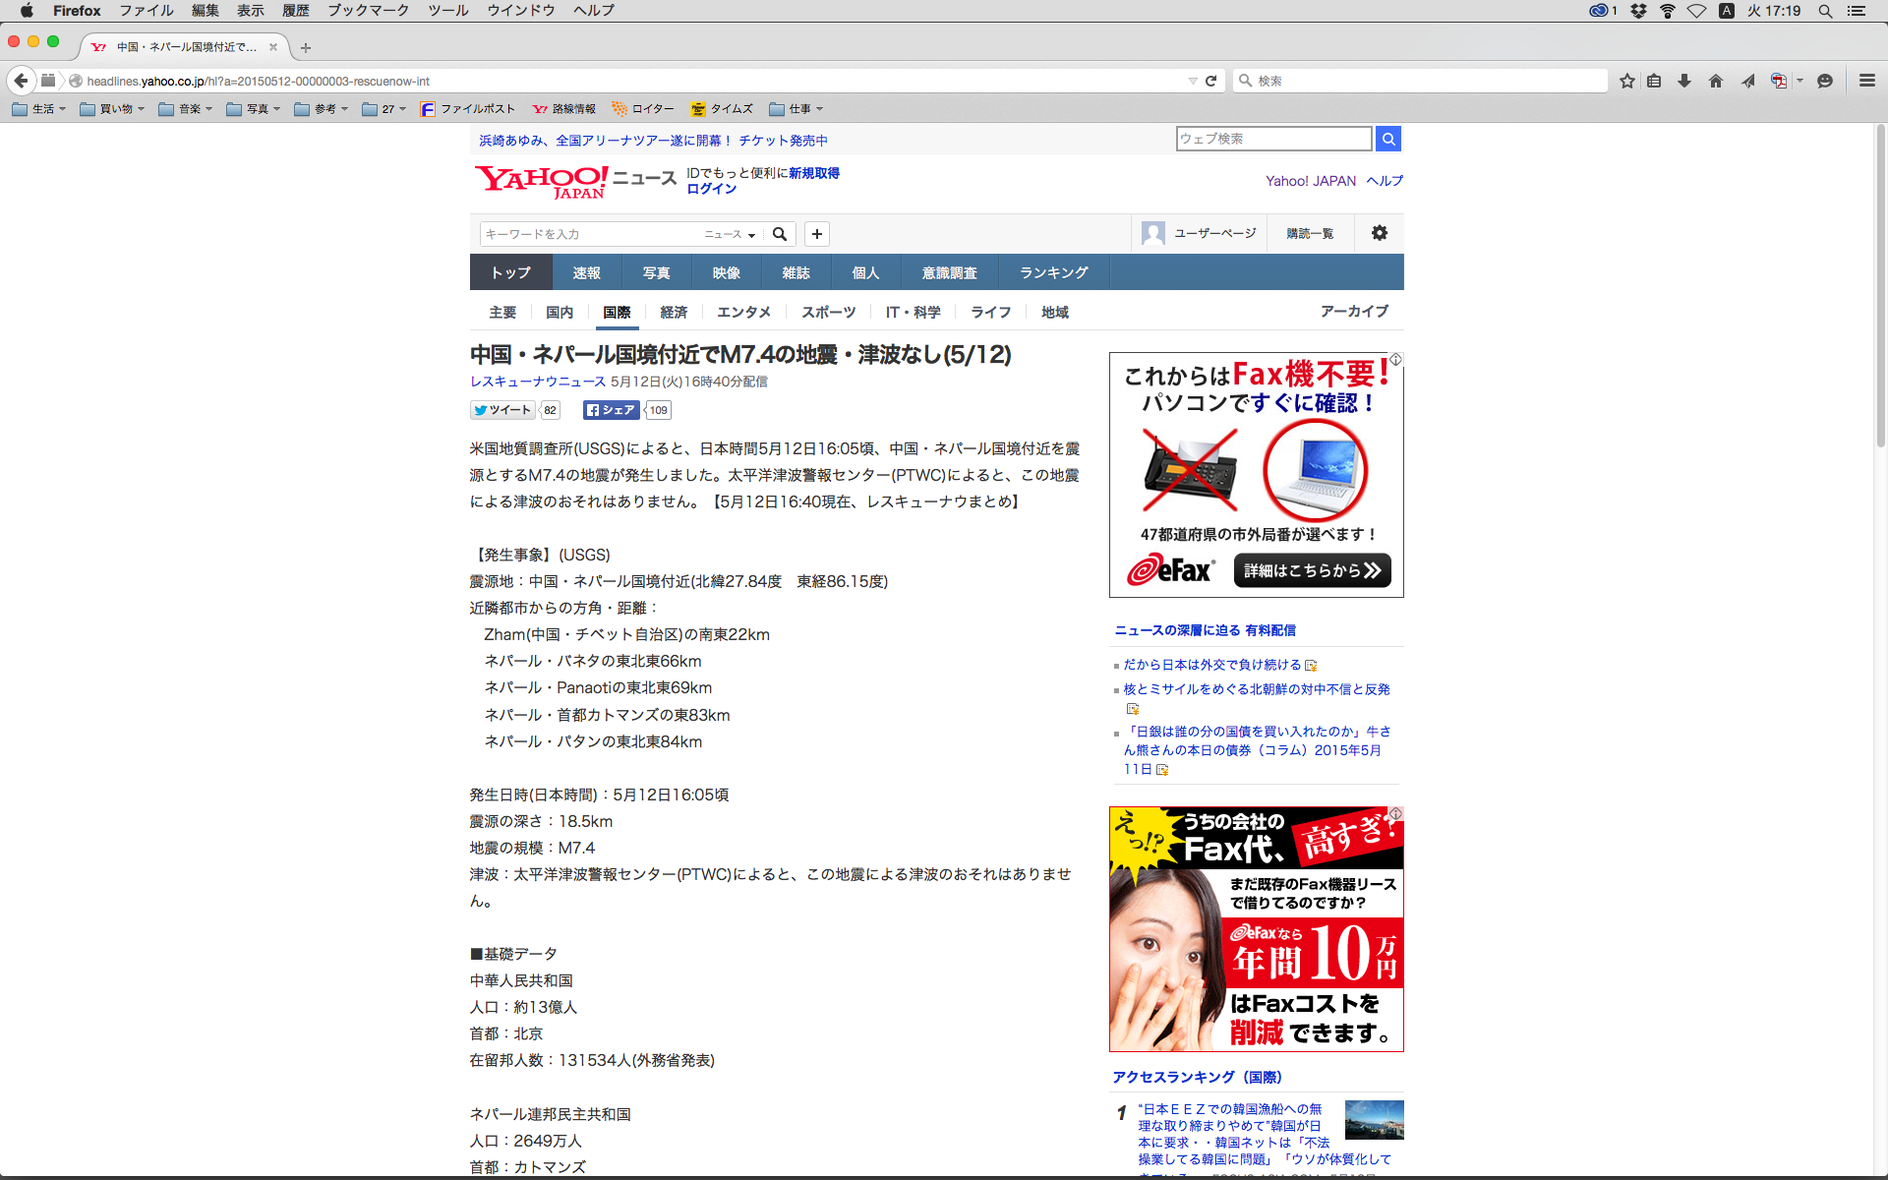
Task: Reload page with the refresh icon
Action: (x=1211, y=81)
